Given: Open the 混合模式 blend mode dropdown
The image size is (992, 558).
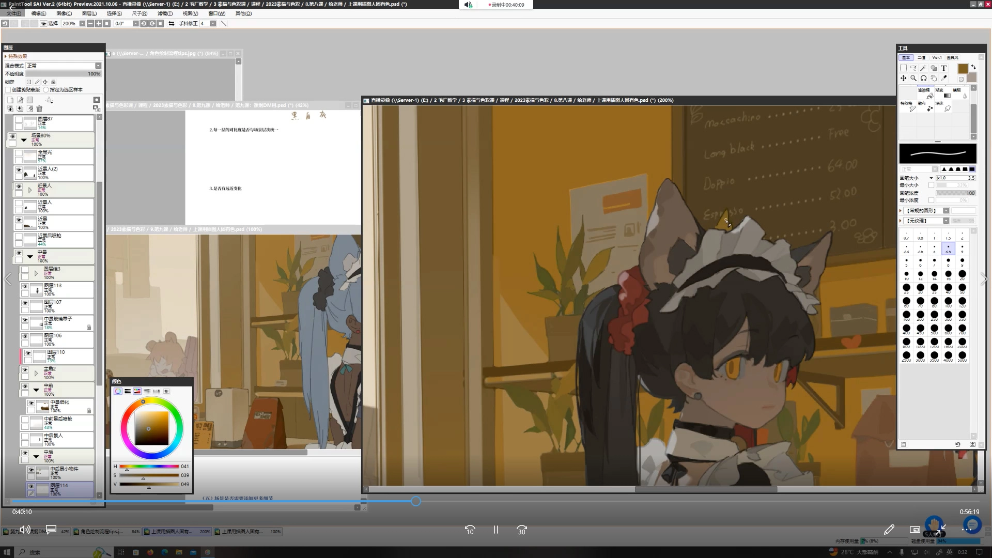Looking at the screenshot, I should point(98,66).
